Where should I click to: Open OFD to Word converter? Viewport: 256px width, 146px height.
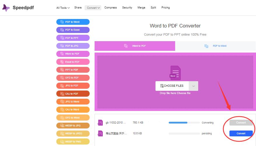tap(73, 118)
